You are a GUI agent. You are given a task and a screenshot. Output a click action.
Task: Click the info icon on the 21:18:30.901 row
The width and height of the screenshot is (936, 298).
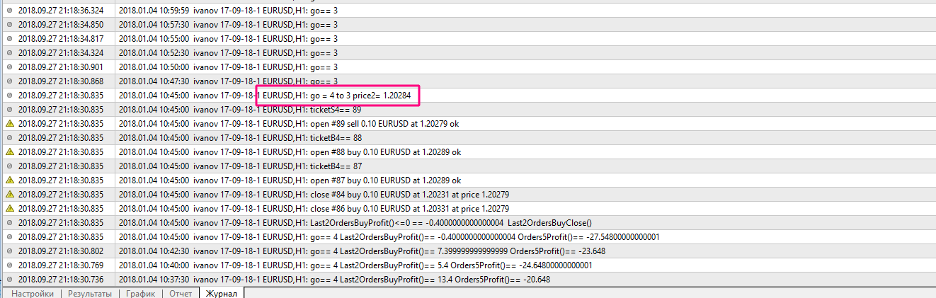(x=9, y=67)
